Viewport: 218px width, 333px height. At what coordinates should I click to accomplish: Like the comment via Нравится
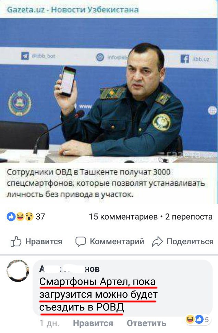click(93, 323)
